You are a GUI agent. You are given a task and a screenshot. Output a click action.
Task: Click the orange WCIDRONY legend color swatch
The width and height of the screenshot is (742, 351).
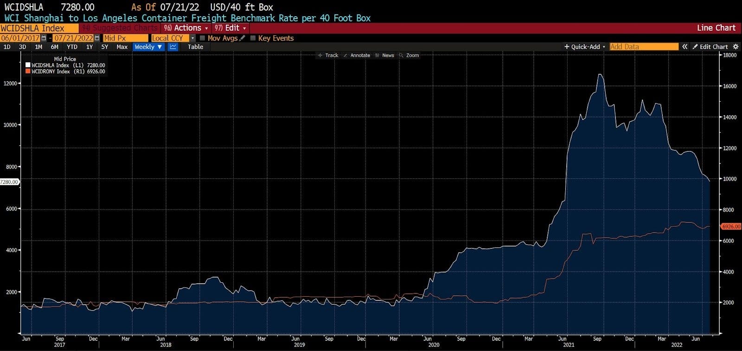28,71
